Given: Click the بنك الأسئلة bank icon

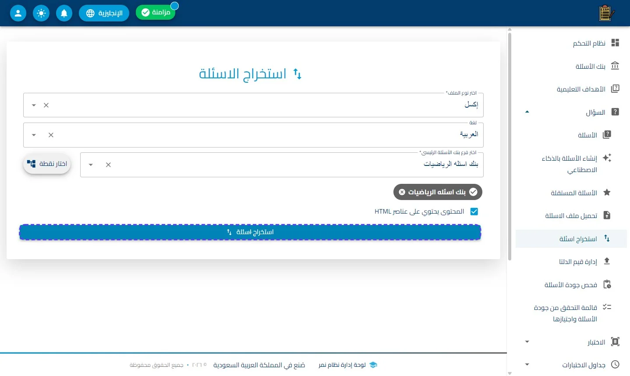Looking at the screenshot, I should [x=615, y=66].
